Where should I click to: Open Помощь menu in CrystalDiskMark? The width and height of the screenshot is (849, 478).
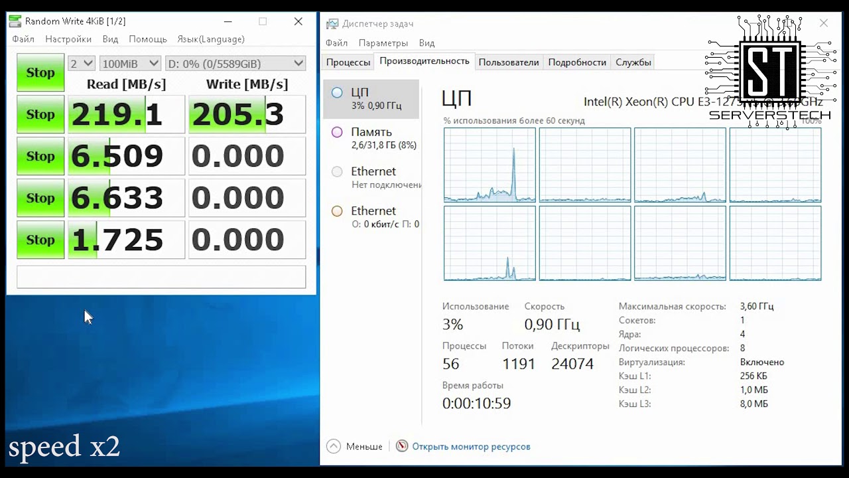pos(149,39)
